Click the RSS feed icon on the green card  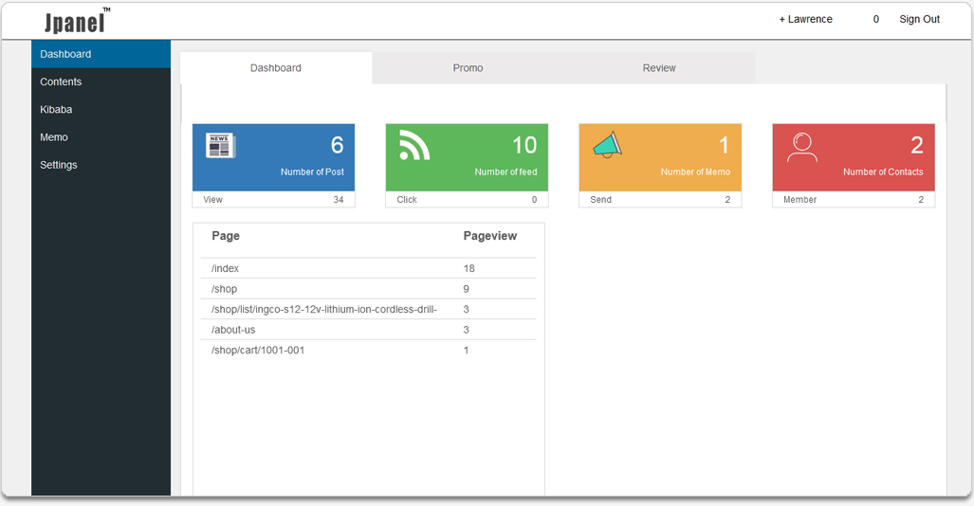[x=414, y=145]
